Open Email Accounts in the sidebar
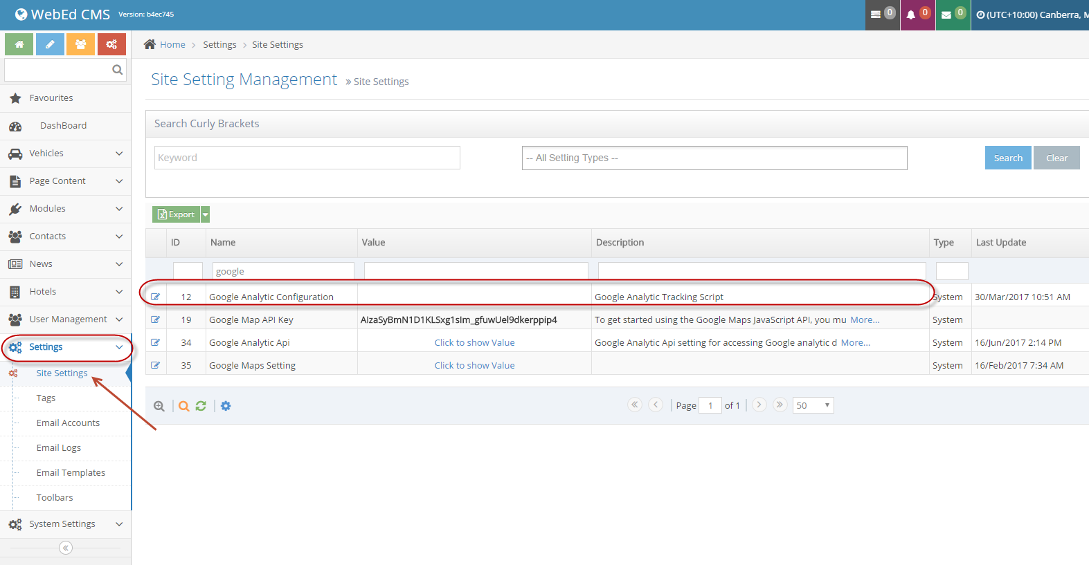The width and height of the screenshot is (1089, 565). click(x=68, y=423)
